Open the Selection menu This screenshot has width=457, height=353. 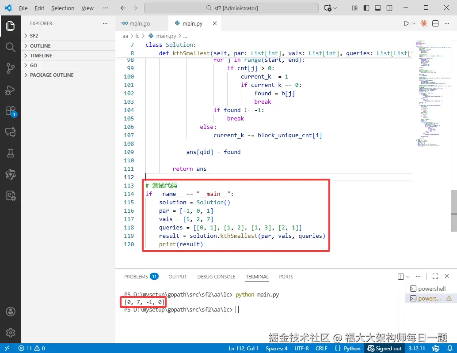(63, 8)
